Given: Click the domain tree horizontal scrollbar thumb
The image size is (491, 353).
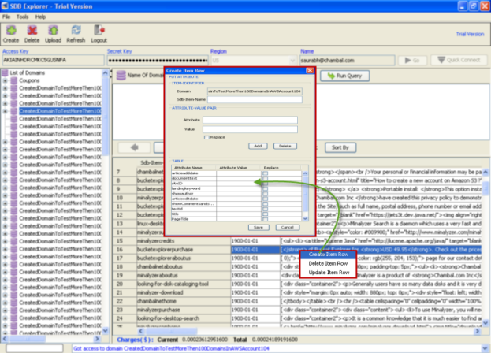Looking at the screenshot, I should pos(28,339).
